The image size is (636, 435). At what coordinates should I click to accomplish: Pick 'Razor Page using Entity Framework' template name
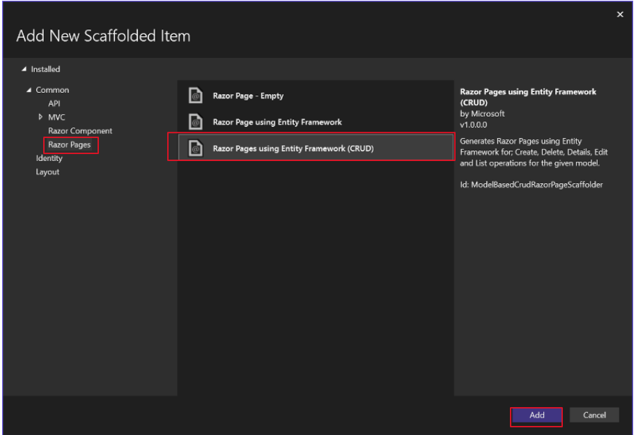(277, 122)
